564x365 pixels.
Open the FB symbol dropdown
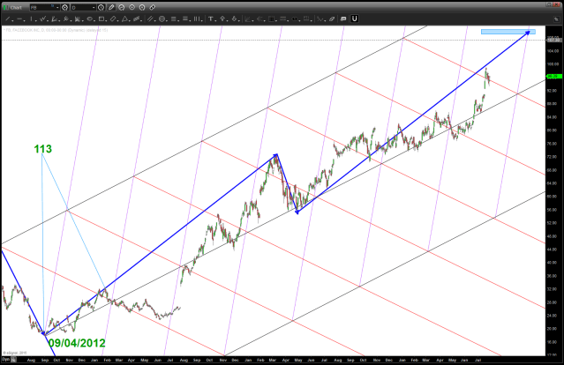coord(57,7)
